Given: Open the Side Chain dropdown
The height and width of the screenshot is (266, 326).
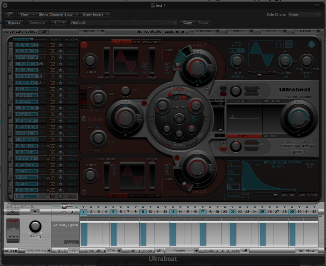Looking at the screenshot, I should [x=304, y=14].
